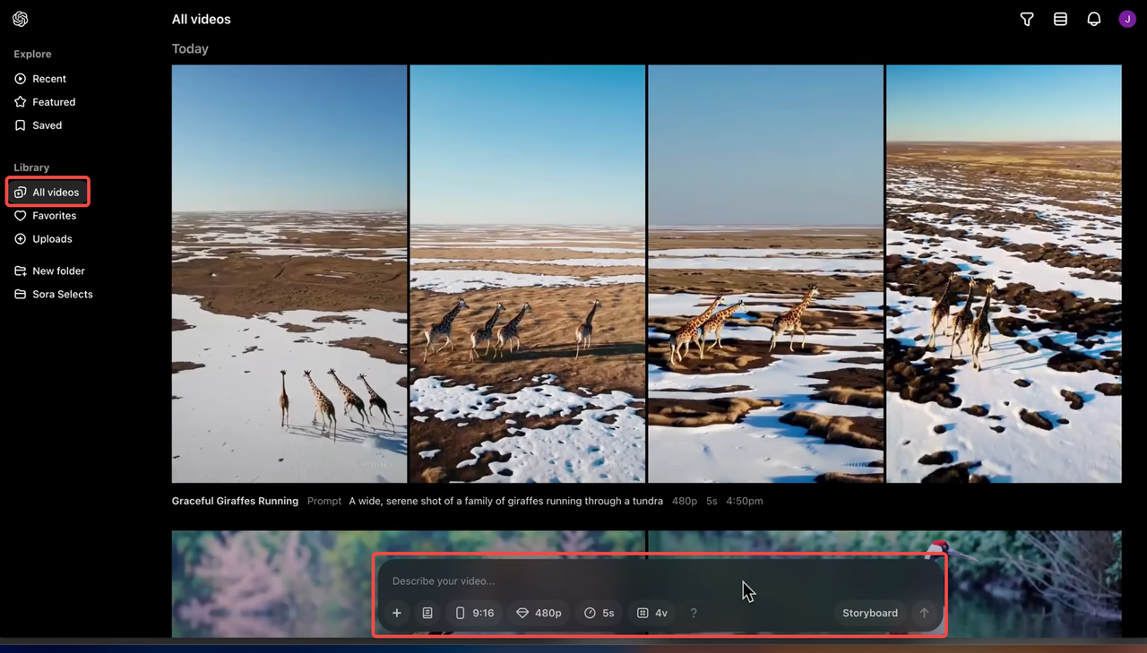Viewport: 1147px width, 653px height.
Task: Open Featured under Explore
Action: click(52, 101)
